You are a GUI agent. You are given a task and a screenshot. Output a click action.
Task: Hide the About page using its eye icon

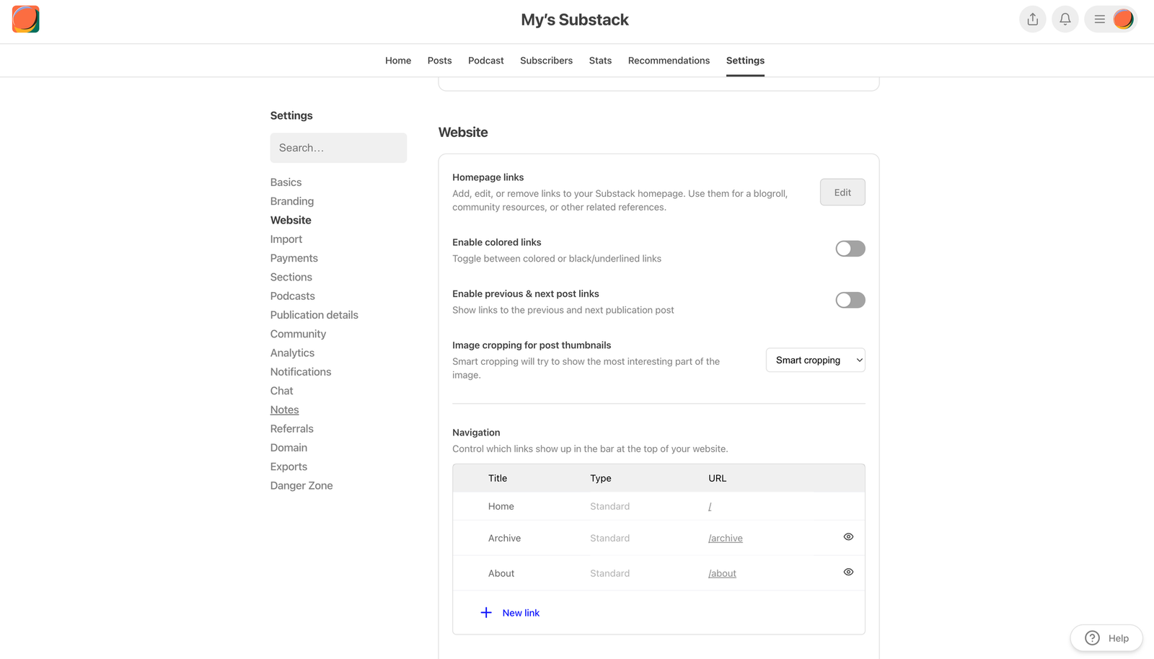pos(847,572)
